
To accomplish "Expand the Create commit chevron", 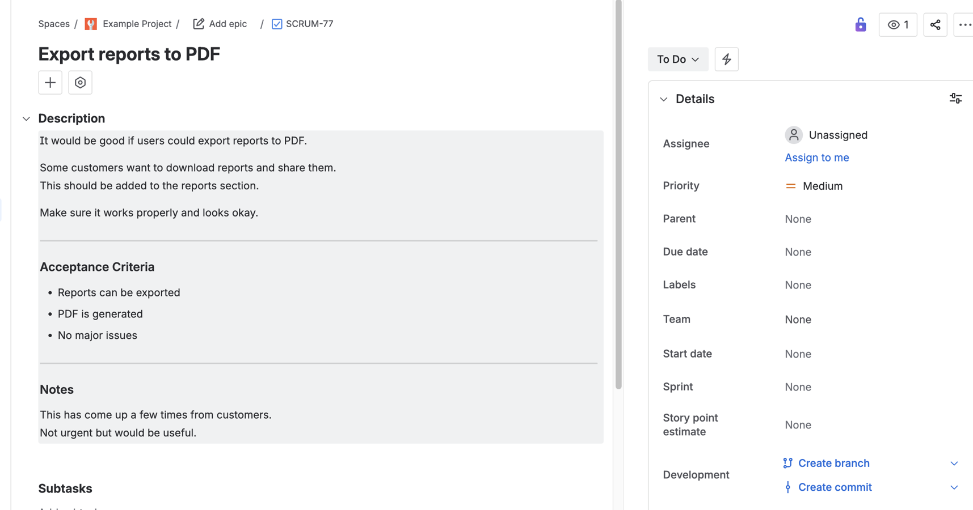I will [953, 487].
